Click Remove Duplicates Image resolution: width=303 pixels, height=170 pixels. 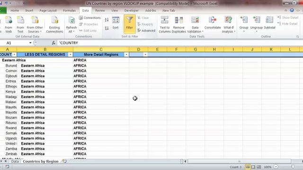point(179,25)
